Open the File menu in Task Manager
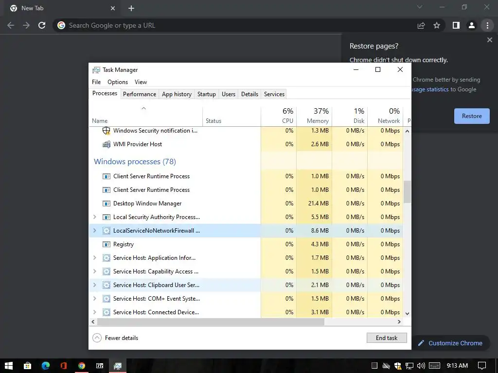498x373 pixels. tap(96, 82)
